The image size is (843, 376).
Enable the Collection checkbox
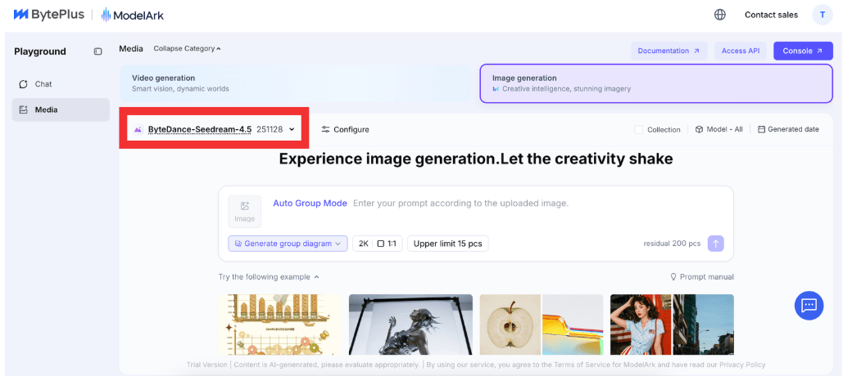click(639, 129)
